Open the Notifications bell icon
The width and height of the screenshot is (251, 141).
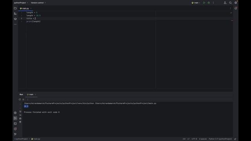point(236,8)
